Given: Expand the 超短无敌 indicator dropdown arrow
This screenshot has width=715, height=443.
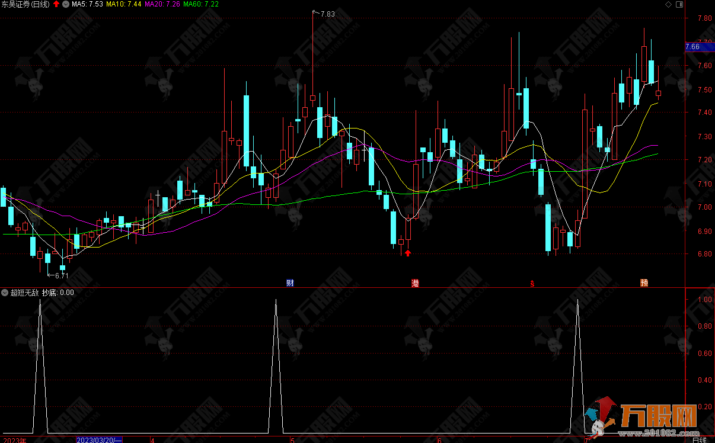Looking at the screenshot, I should coord(5,293).
